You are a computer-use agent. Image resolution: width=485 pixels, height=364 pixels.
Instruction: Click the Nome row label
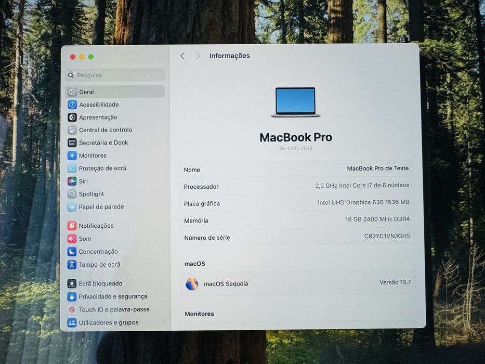coord(192,170)
